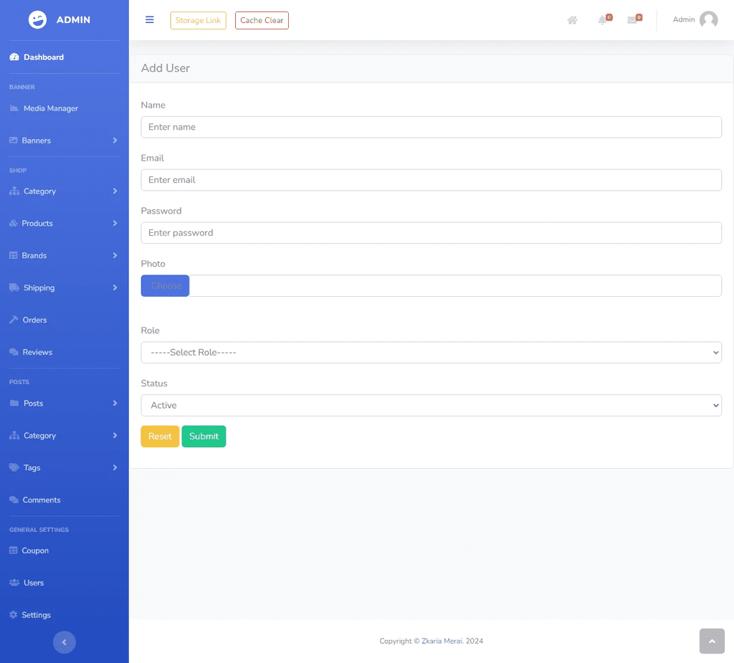
Task: Toggle the hamburger menu icon
Action: pos(149,19)
